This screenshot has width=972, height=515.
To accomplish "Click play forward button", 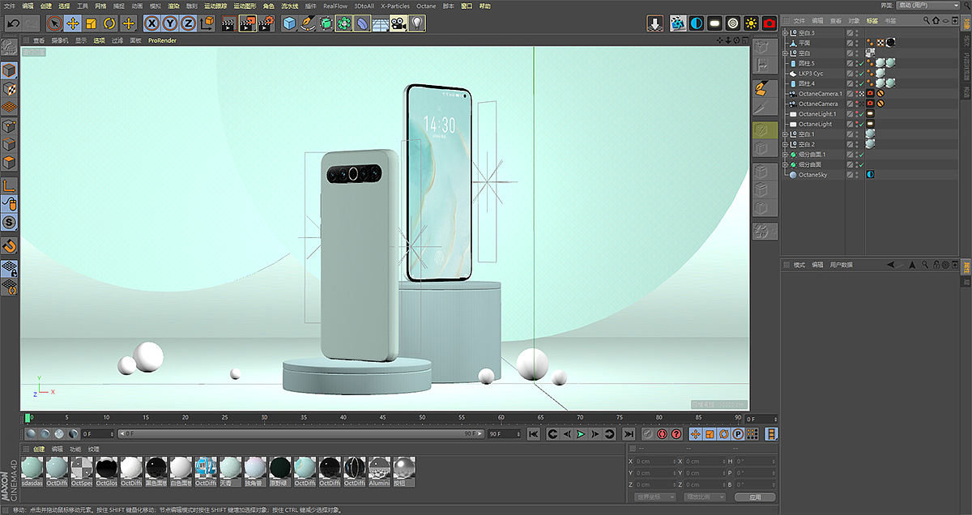I will (580, 434).
